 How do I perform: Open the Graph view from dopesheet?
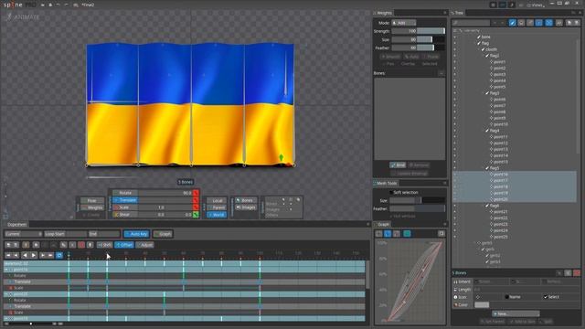[163, 234]
